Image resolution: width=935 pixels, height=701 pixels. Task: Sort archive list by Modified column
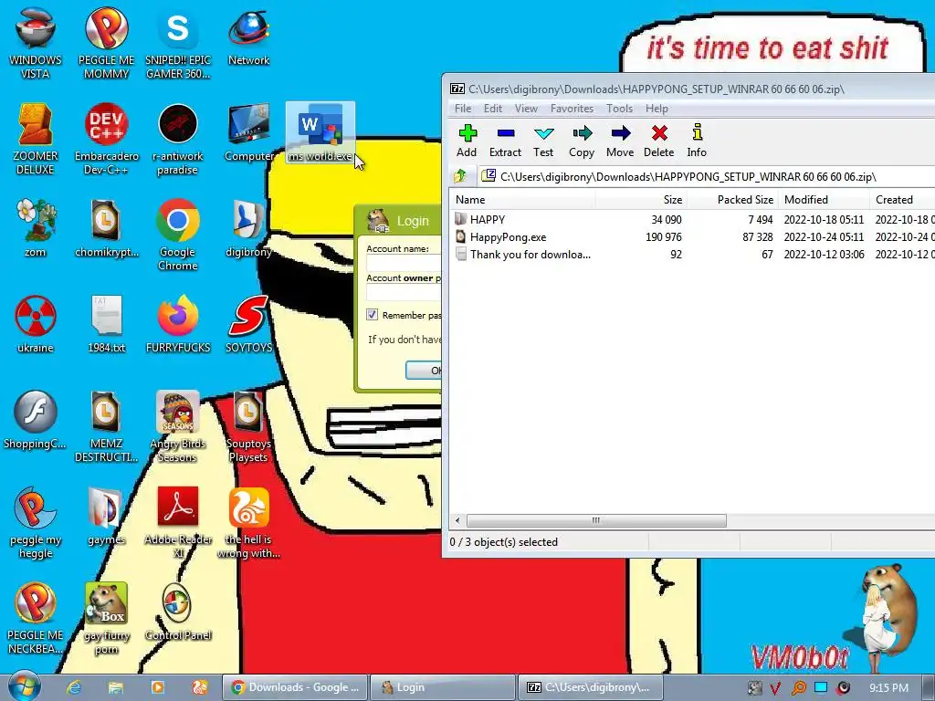tap(824, 200)
